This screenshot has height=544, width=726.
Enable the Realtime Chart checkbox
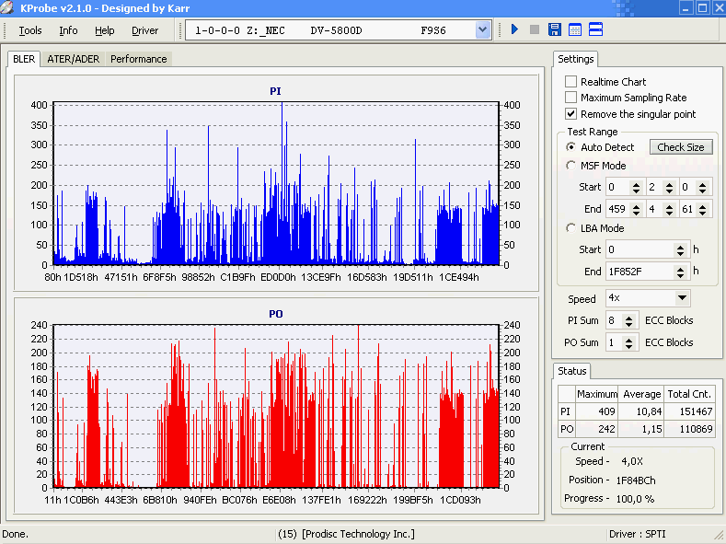[571, 82]
